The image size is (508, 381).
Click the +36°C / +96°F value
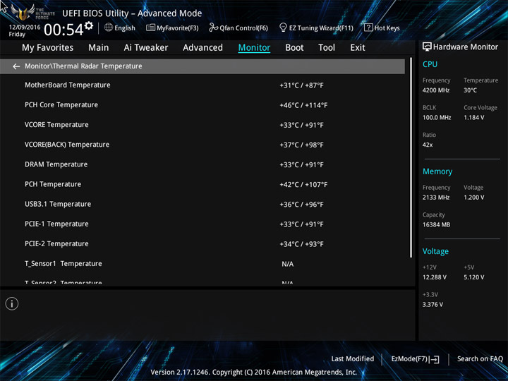click(x=302, y=205)
